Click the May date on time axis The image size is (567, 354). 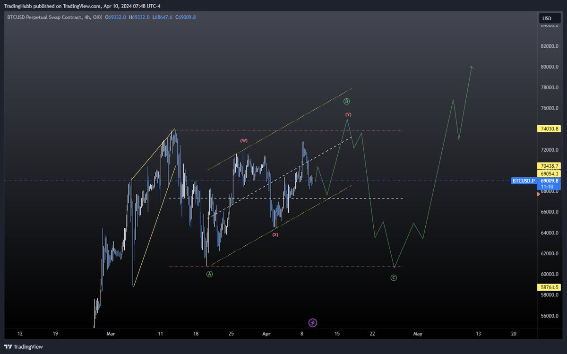pos(417,334)
